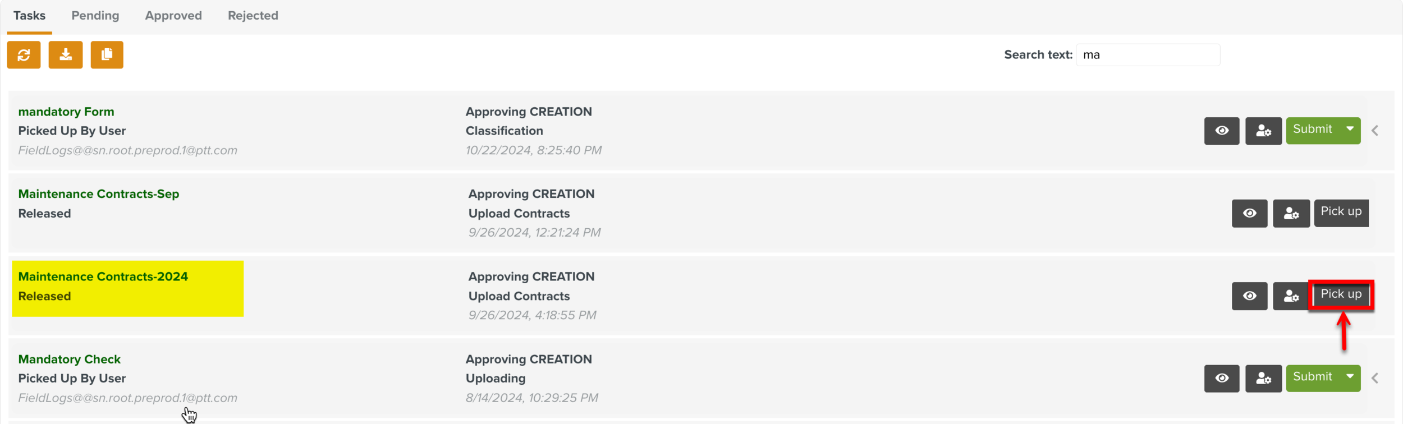View Maintenance Contracts-2024 with eye icon

click(x=1249, y=296)
